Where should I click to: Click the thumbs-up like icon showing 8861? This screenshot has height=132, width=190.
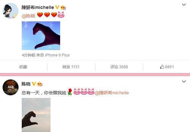tap(162, 67)
